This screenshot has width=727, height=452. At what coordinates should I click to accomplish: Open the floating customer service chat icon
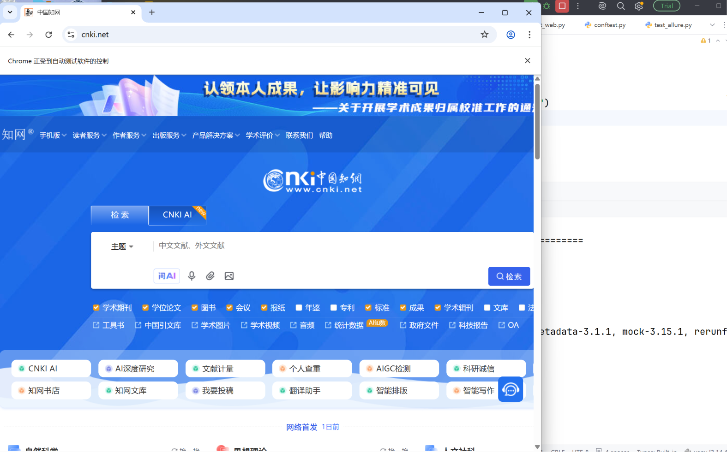[x=511, y=389]
